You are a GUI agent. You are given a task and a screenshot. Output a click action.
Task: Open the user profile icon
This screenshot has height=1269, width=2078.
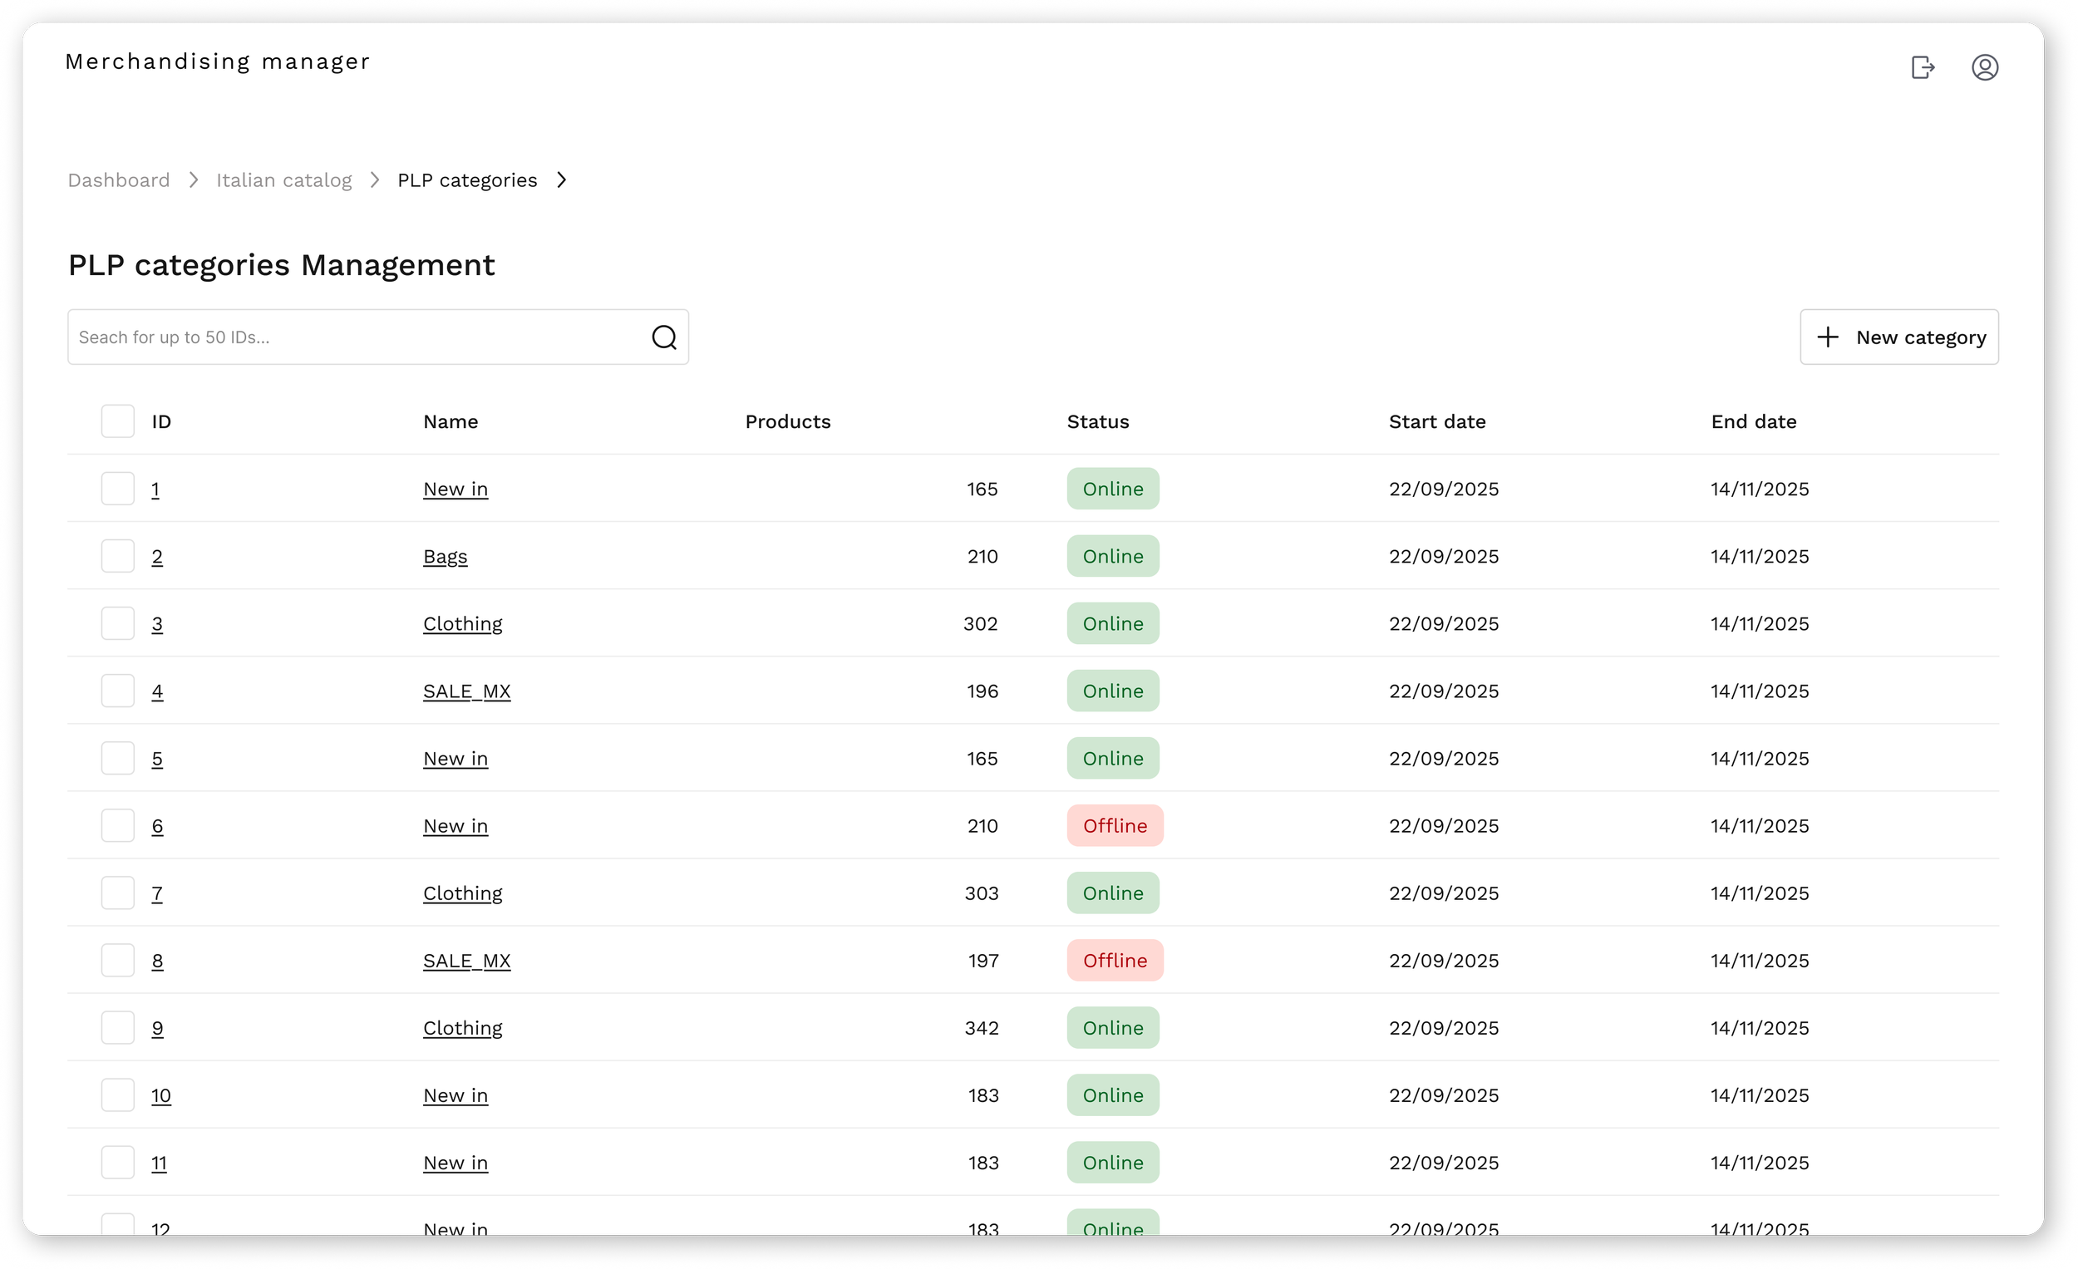pos(1984,67)
